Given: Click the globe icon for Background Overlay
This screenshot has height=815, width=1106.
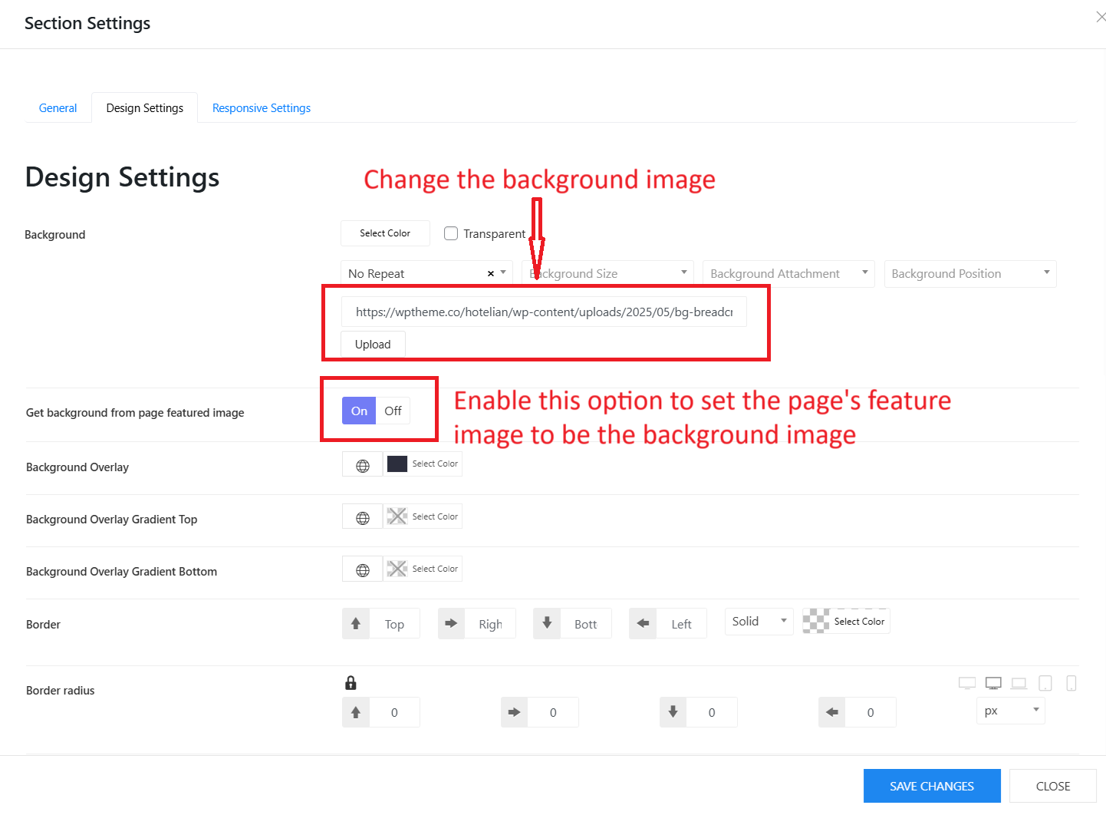Looking at the screenshot, I should [x=363, y=465].
